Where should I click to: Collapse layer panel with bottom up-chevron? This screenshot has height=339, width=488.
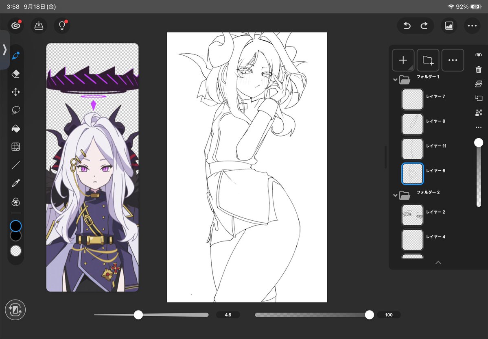438,263
